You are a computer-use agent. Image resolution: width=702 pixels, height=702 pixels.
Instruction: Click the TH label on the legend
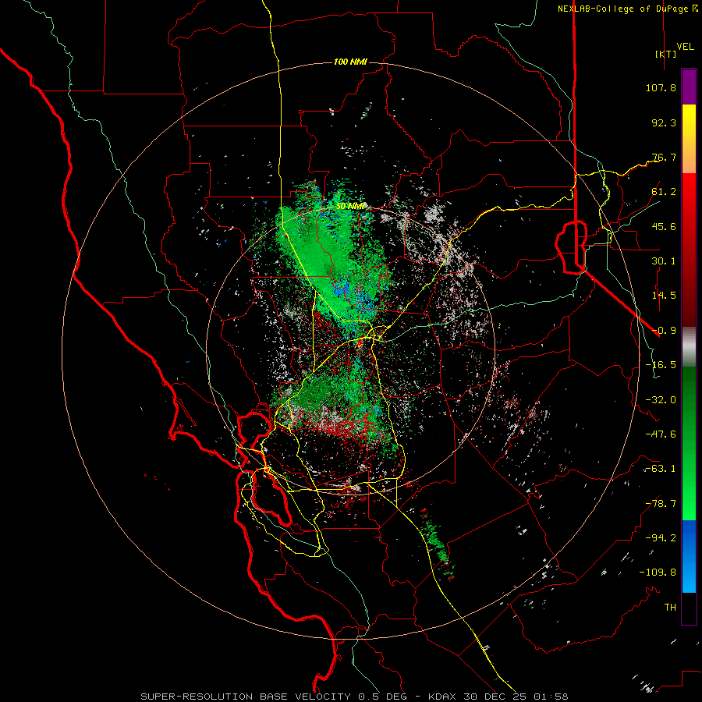click(670, 608)
